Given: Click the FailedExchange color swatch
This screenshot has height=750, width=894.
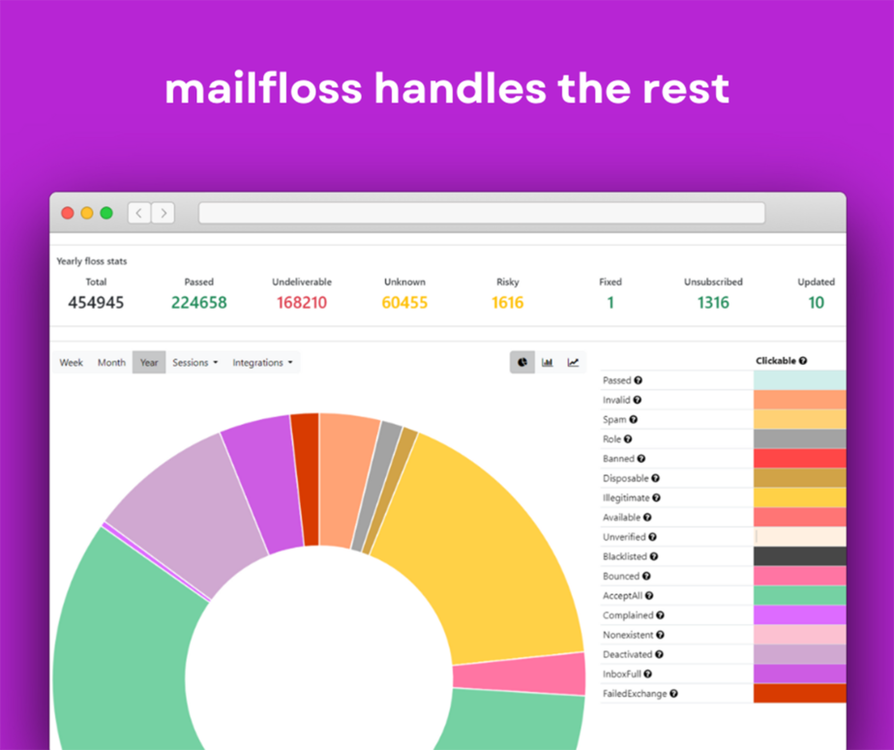Looking at the screenshot, I should pyautogui.click(x=799, y=694).
